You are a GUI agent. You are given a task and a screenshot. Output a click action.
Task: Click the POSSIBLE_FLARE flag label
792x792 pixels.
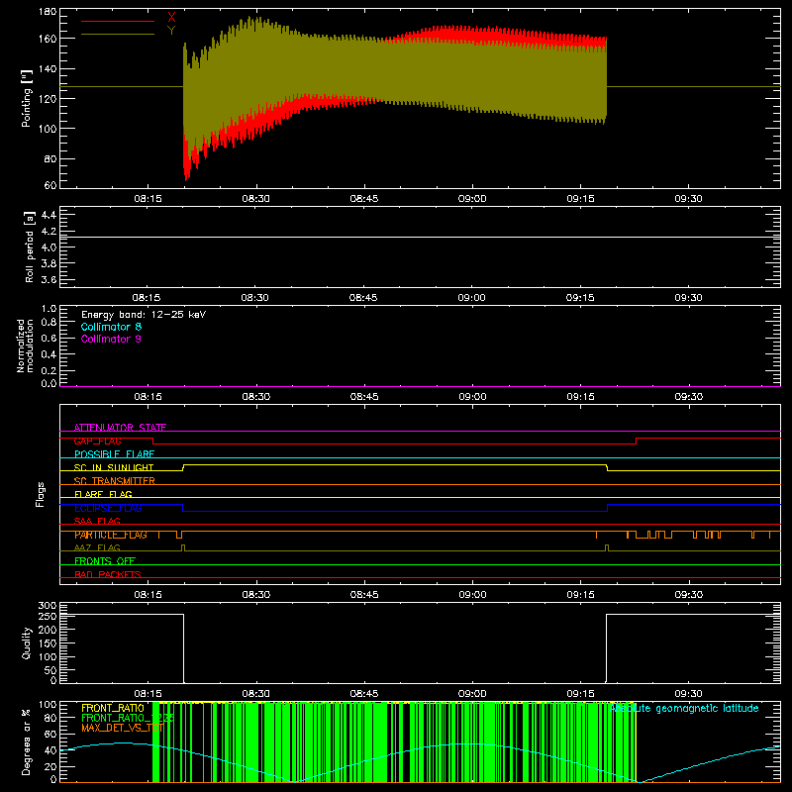[x=114, y=454]
